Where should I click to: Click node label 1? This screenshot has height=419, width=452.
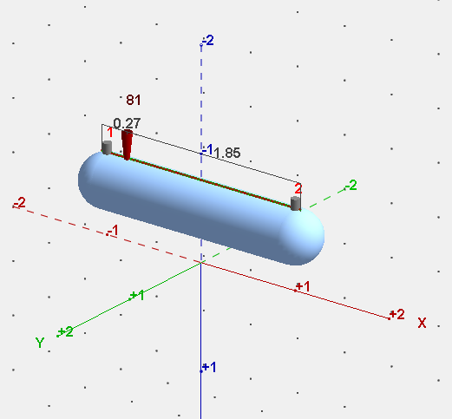pos(110,133)
